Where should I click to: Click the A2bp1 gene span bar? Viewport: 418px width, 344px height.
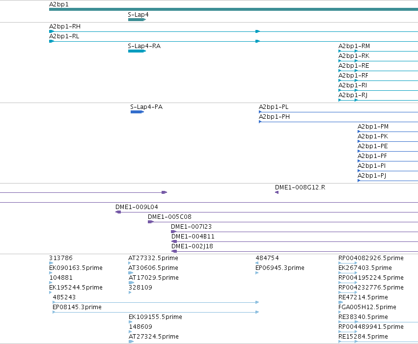click(x=233, y=9)
